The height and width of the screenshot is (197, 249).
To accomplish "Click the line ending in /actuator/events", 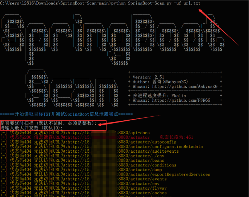I will pyautogui.click(x=83, y=179).
